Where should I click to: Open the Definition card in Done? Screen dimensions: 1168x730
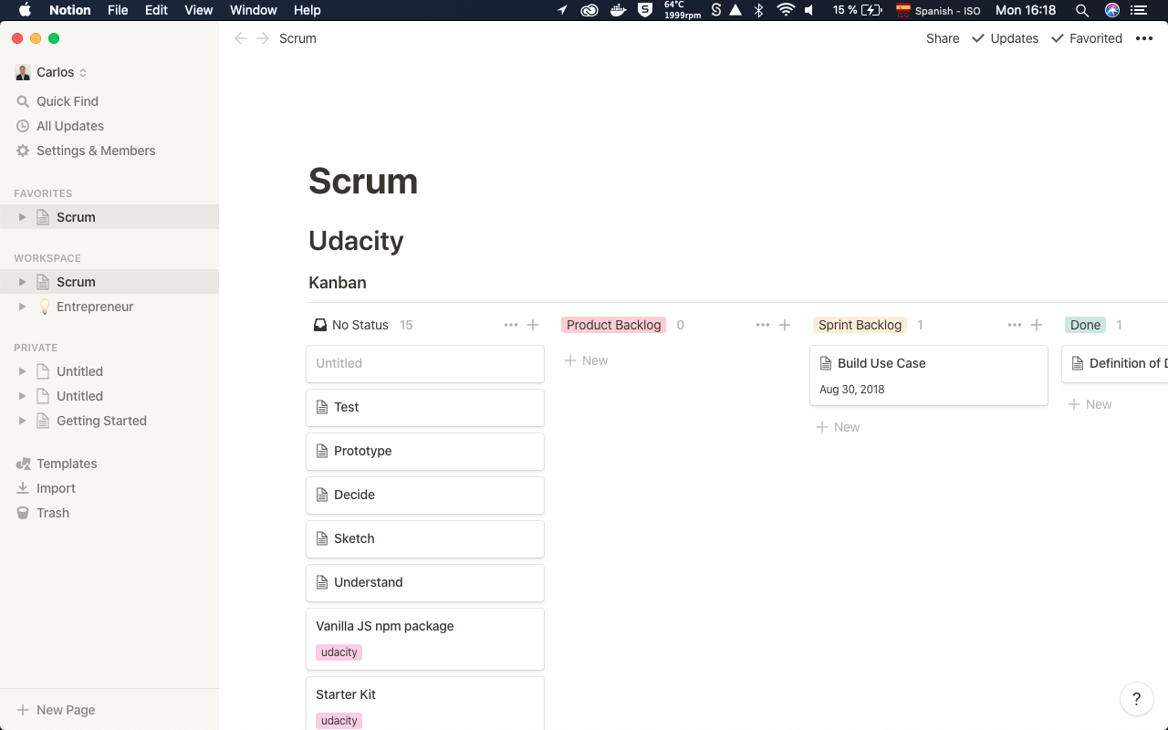[x=1115, y=363]
